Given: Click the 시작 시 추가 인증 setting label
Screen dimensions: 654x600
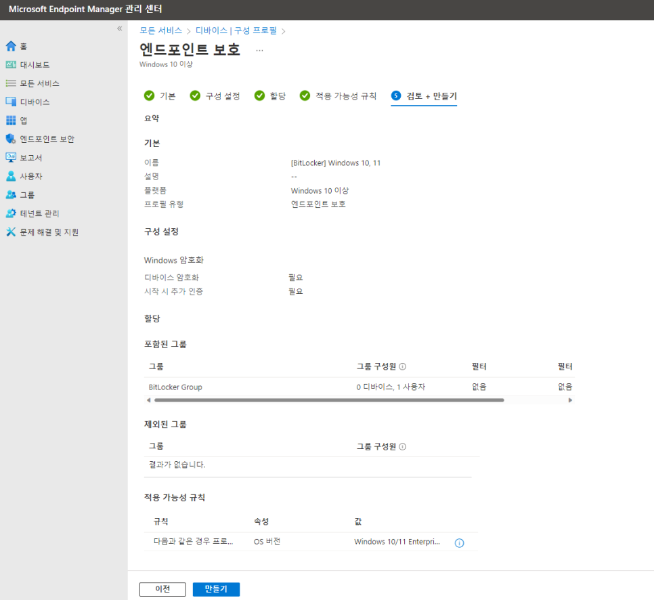Looking at the screenshot, I should [x=173, y=291].
